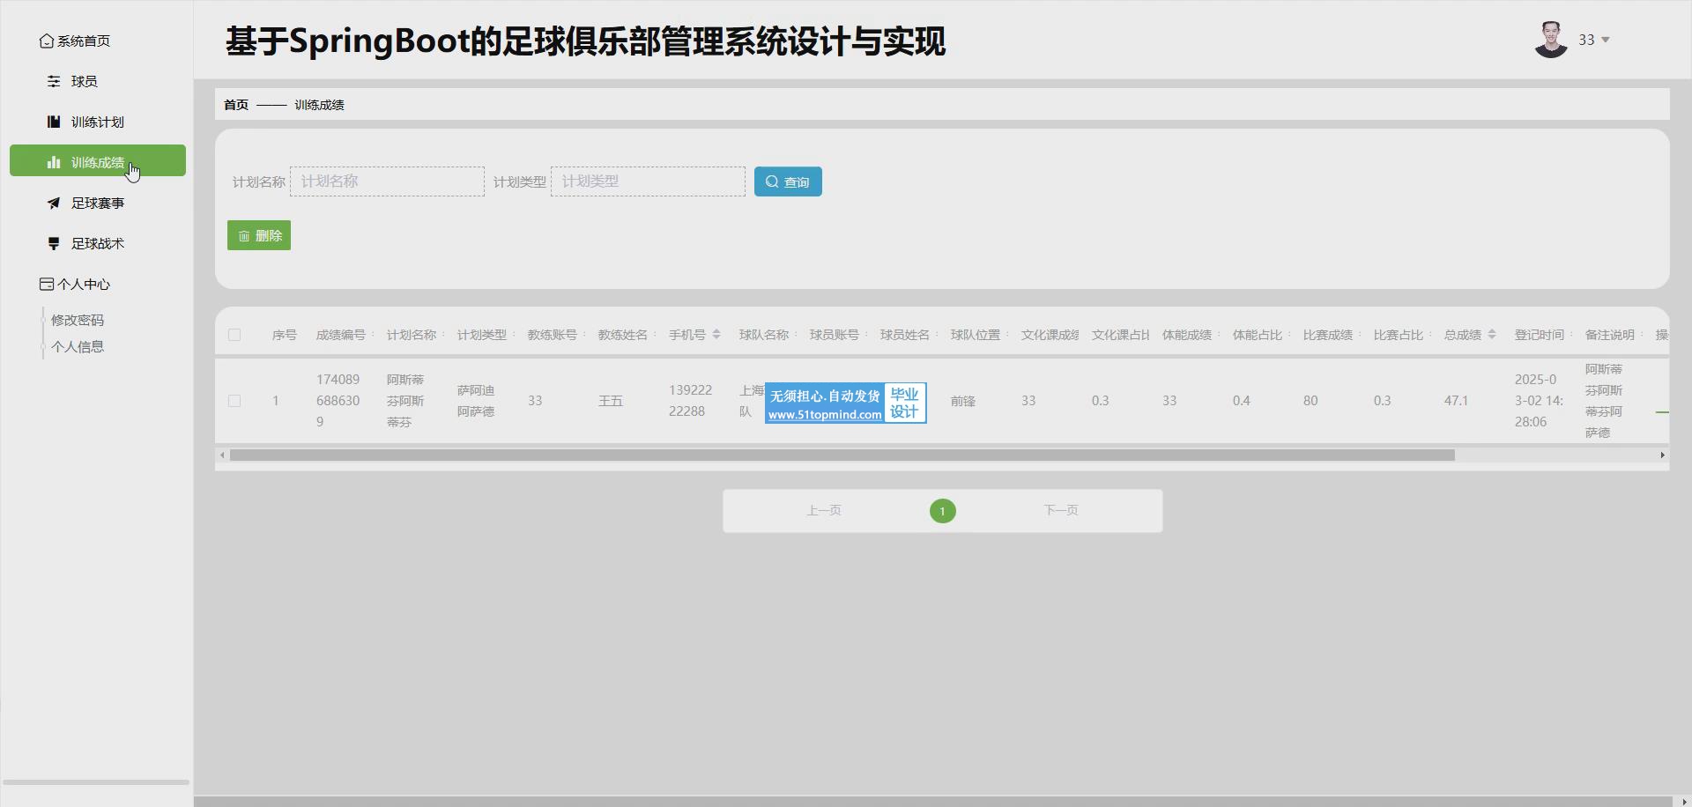The image size is (1692, 807).
Task: Click the blue 查询 search button
Action: (788, 181)
